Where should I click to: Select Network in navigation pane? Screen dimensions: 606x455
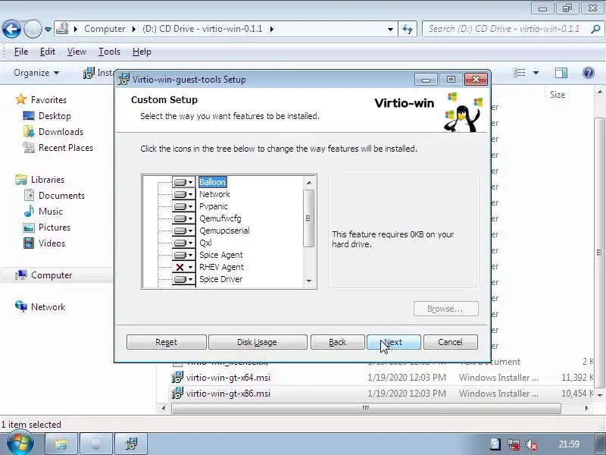(x=48, y=307)
